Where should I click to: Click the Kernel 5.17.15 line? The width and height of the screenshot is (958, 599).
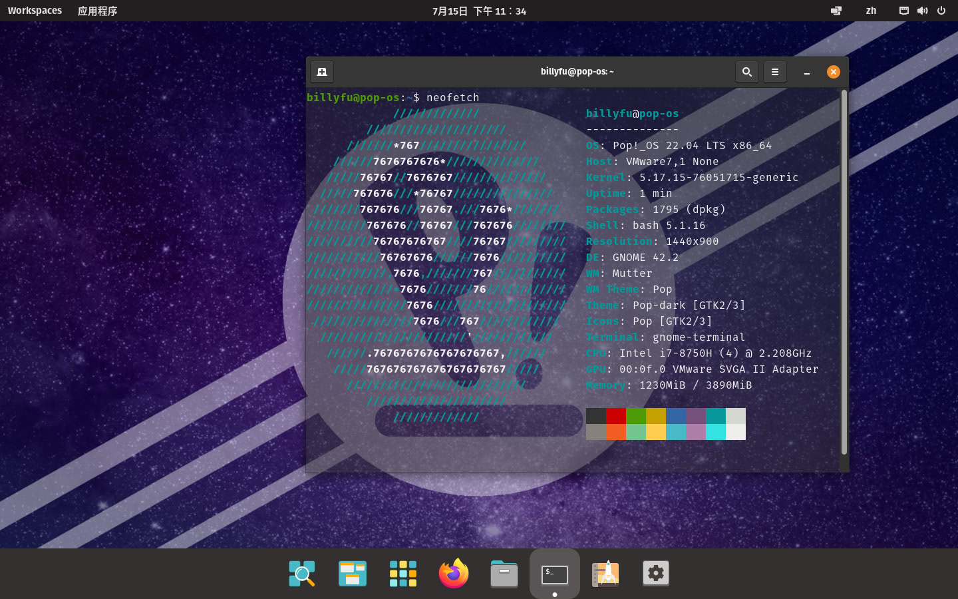[693, 177]
